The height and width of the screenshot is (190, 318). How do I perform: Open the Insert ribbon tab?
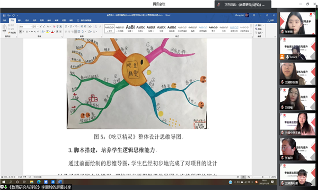[x=20, y=21]
